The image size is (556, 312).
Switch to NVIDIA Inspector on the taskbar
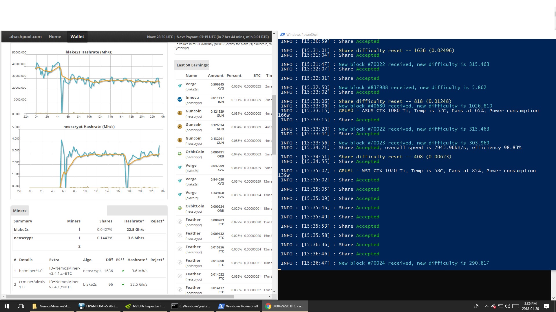point(145,306)
